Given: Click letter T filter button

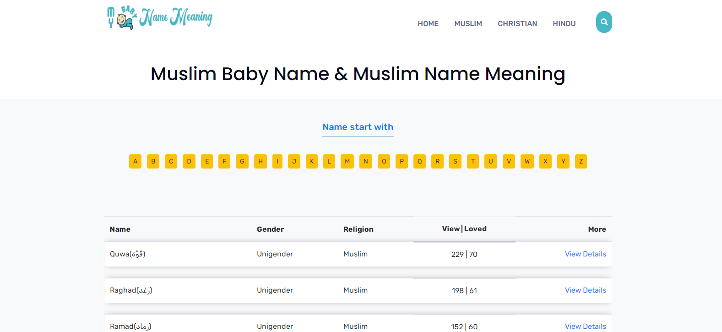Looking at the screenshot, I should (472, 162).
